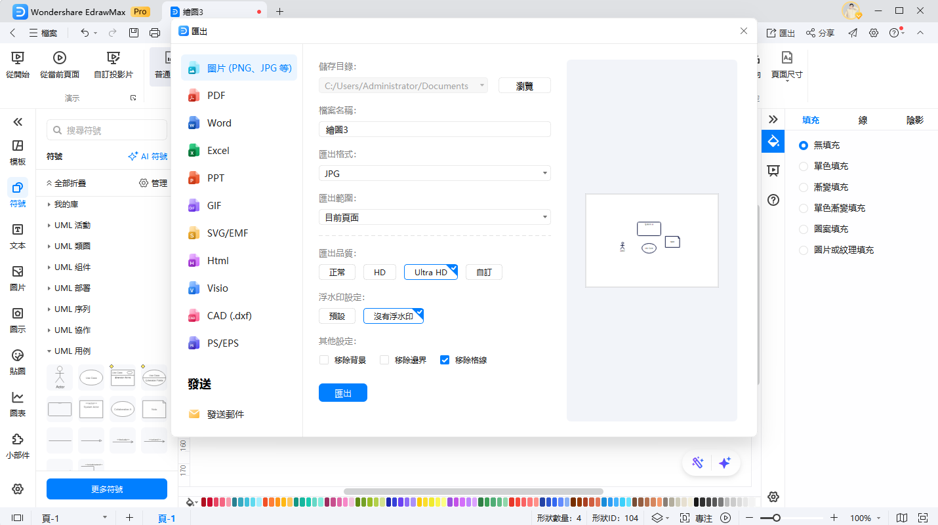938x525 pixels.
Task: Open the 貼圖 stickers panel
Action: point(18,360)
